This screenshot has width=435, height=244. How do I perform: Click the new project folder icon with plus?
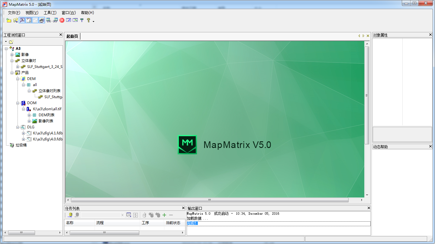[x=9, y=20]
